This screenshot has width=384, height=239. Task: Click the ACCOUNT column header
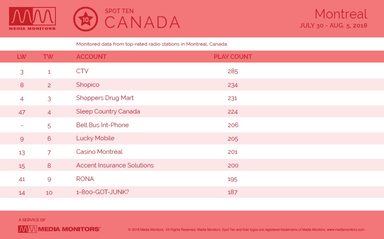[91, 57]
